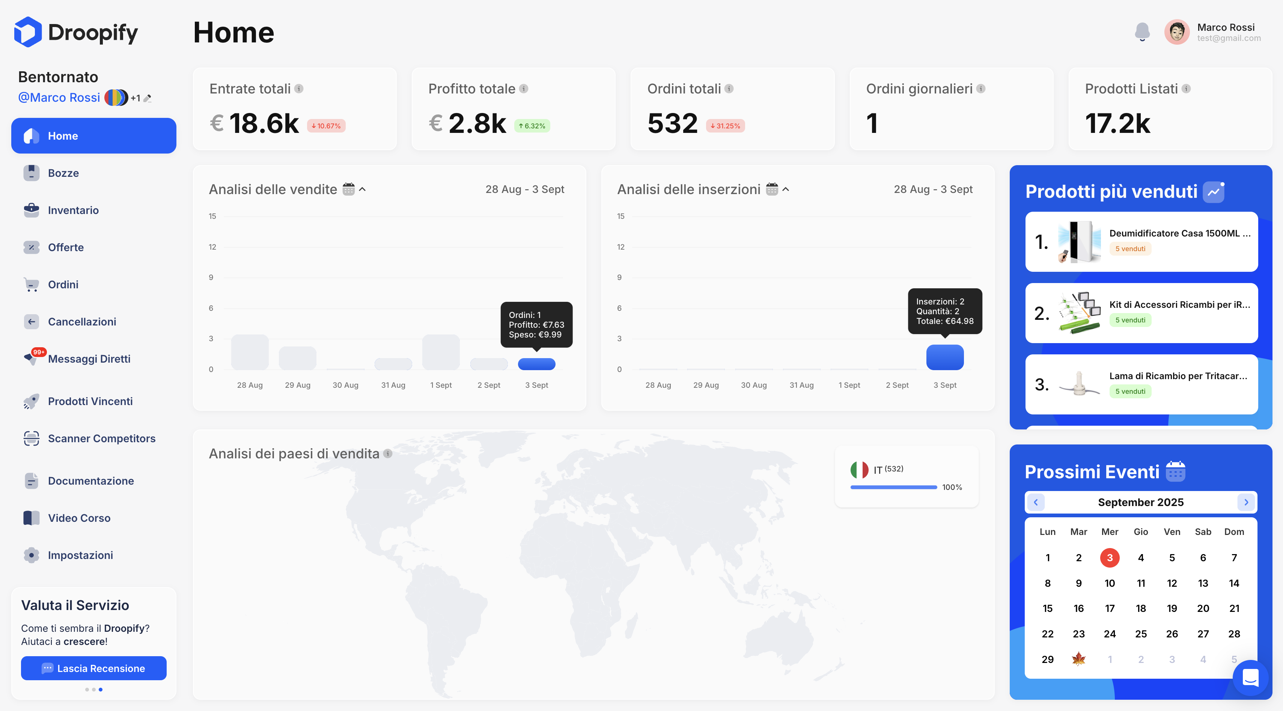This screenshot has height=711, width=1283.
Task: Click the maple leaf icon in calendar
Action: click(x=1079, y=659)
